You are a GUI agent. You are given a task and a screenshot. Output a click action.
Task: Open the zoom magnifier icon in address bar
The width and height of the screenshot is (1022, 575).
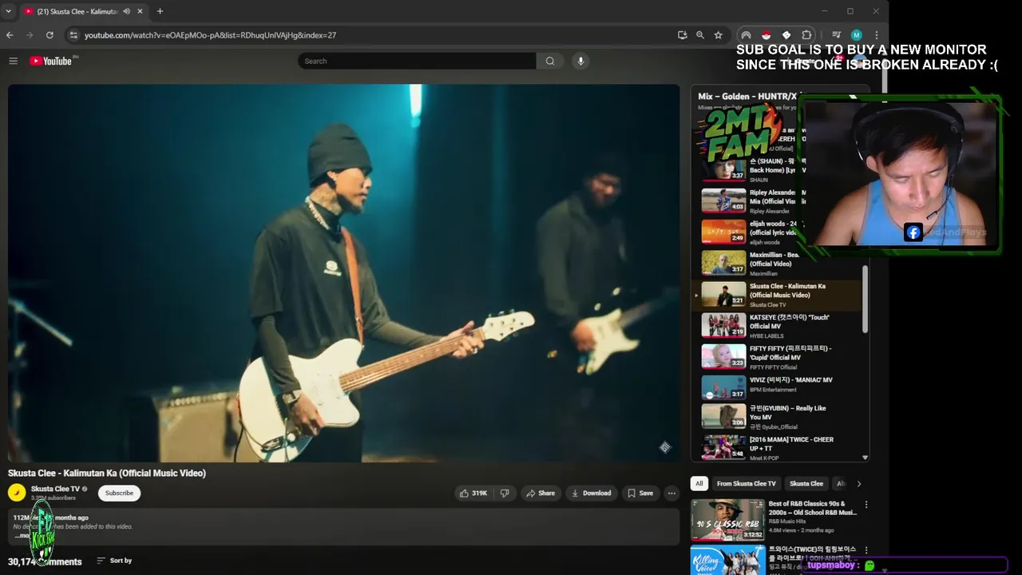700,35
